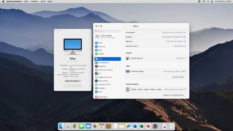Click Mais Informações in iMac window
The height and width of the screenshot is (131, 233).
73,81
